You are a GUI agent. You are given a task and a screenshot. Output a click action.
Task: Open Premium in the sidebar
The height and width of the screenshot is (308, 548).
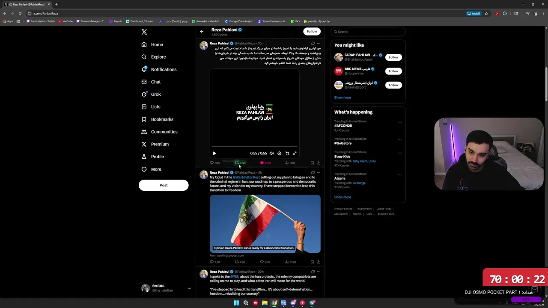[x=155, y=144]
